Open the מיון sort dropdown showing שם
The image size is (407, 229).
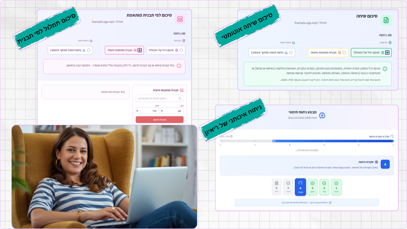[172, 111]
